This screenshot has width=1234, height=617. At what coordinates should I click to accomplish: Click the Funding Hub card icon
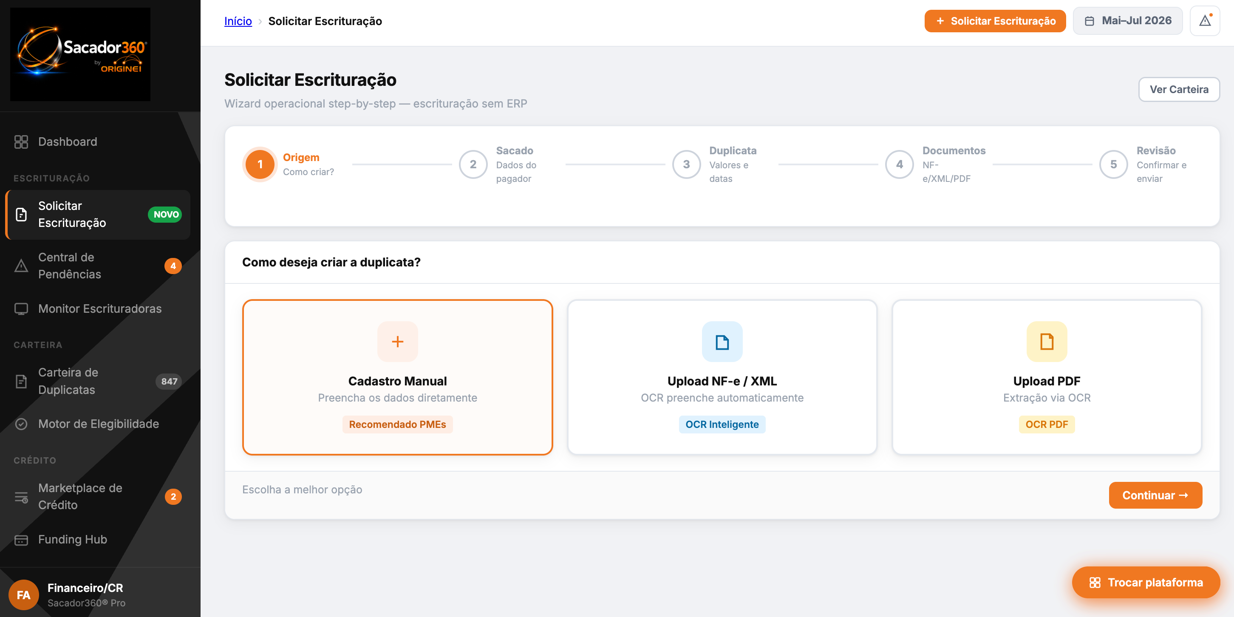(21, 540)
